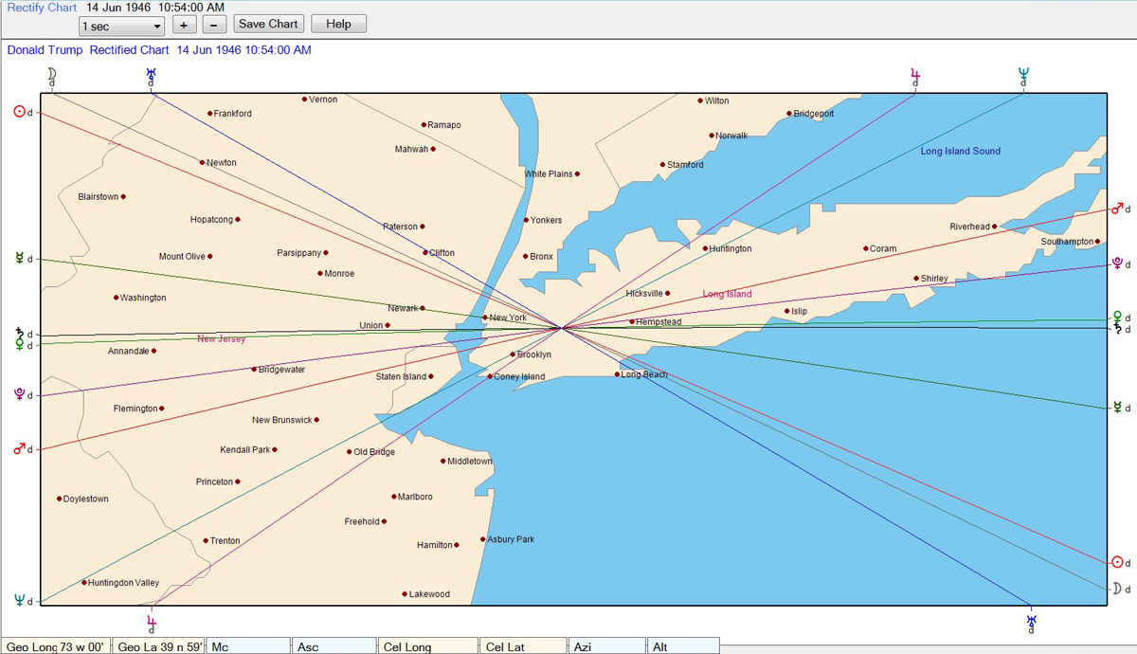Click the New York city marker
Screen dimensions: 1137x654
(x=485, y=318)
